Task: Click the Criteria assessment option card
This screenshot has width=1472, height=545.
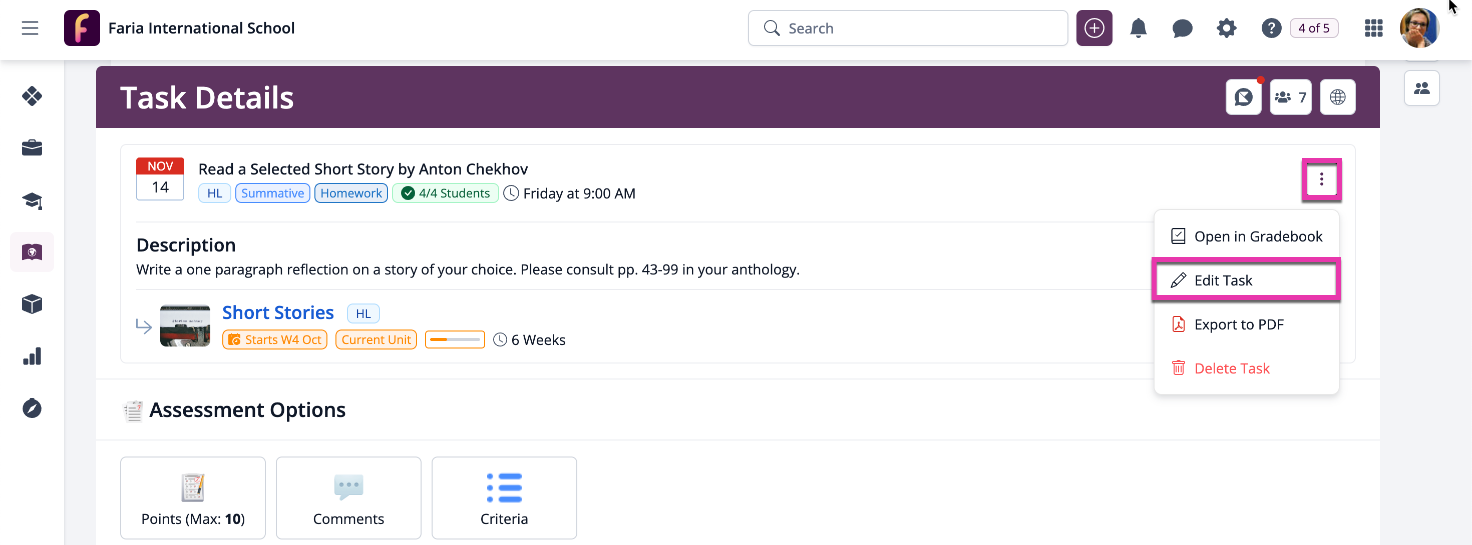Action: click(x=503, y=497)
